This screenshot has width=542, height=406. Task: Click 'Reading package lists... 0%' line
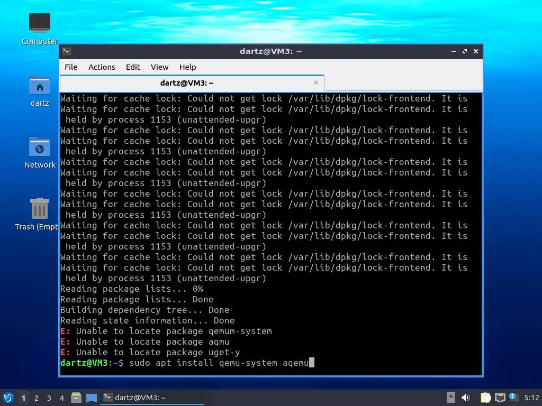pos(132,289)
